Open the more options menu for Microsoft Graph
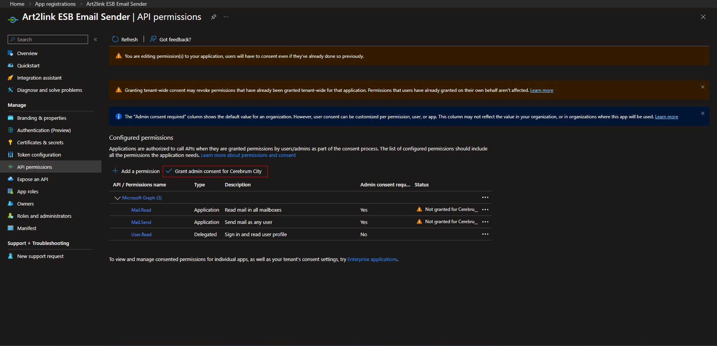Screen dimensions: 717x346 click(x=485, y=197)
